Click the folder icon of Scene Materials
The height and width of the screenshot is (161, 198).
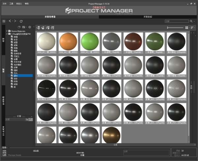point(10,31)
